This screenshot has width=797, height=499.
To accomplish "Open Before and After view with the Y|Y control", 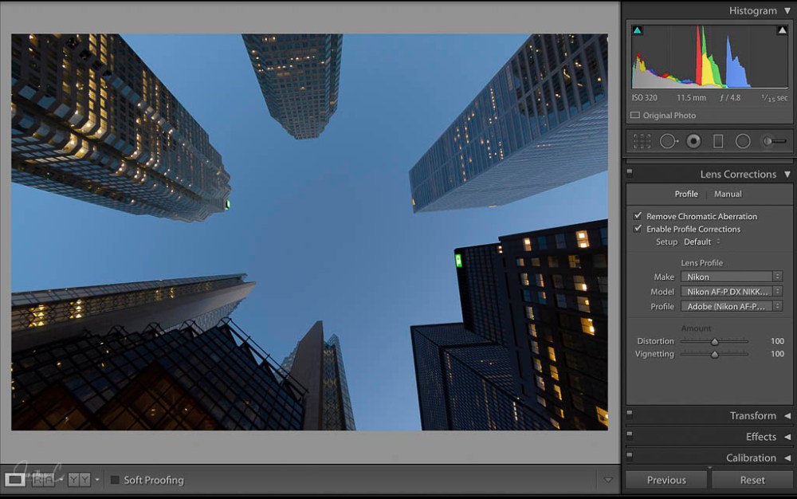I will [78, 480].
